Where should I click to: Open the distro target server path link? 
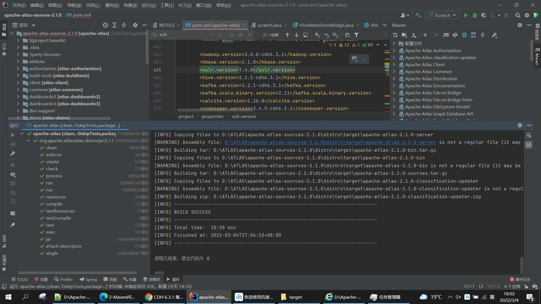point(330,142)
